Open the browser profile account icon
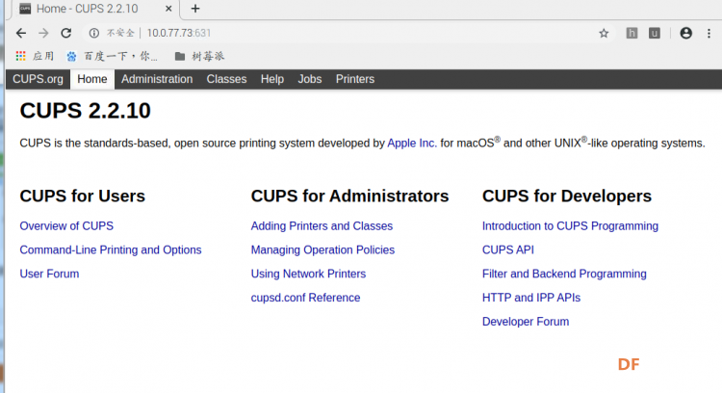 (685, 33)
